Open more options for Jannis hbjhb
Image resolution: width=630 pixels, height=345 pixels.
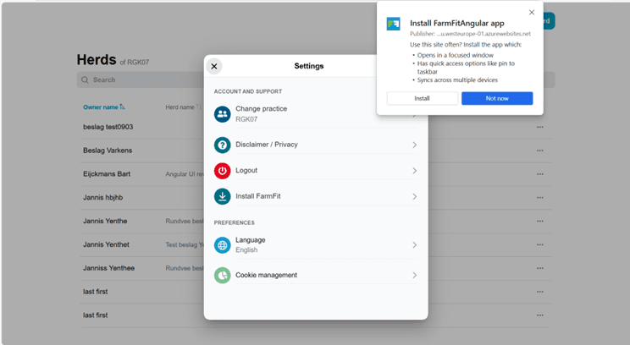click(x=540, y=198)
